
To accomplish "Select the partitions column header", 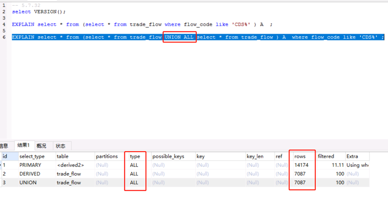I will click(110, 156).
